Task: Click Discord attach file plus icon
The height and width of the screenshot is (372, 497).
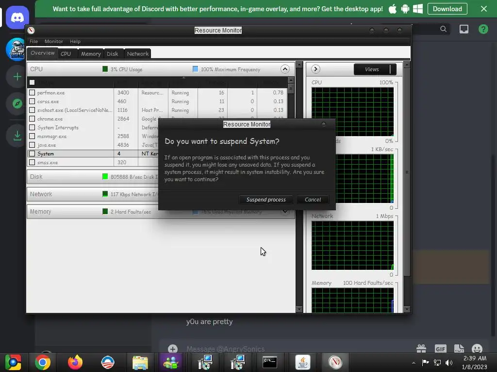Action: (x=173, y=349)
